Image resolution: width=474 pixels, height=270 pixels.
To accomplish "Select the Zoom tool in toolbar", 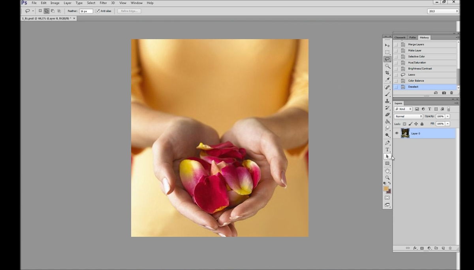I will [x=387, y=177].
